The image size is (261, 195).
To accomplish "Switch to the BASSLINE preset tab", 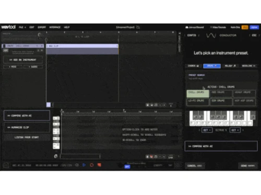I will [248, 66].
